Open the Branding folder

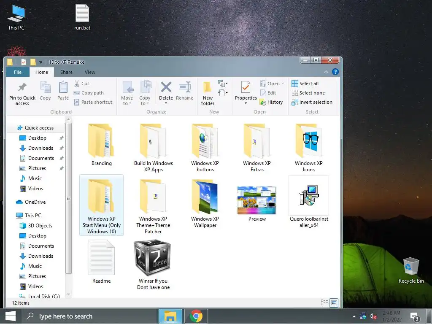click(x=101, y=145)
